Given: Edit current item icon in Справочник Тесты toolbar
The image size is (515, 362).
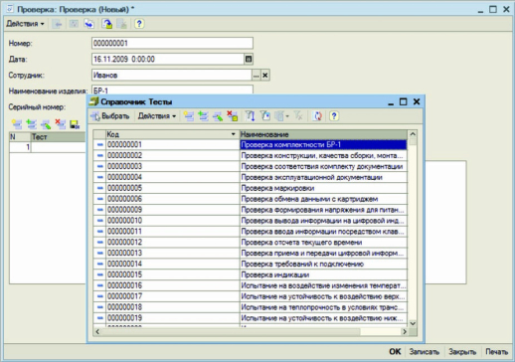Looking at the screenshot, I should tap(218, 116).
